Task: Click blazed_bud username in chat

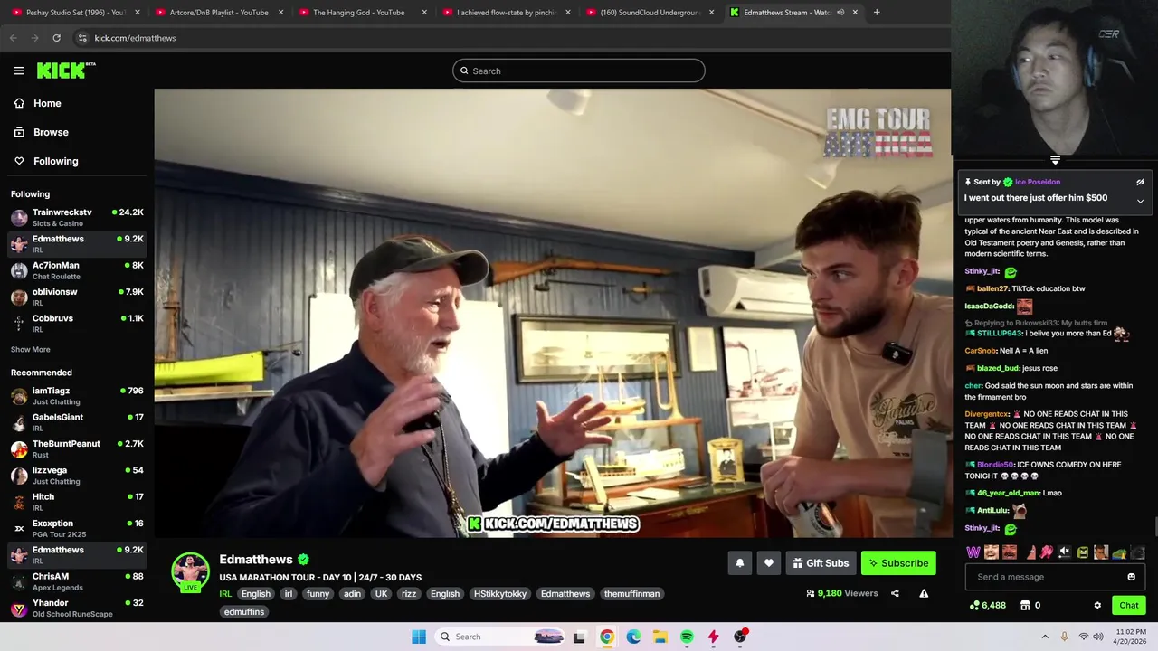Action: pos(998,368)
